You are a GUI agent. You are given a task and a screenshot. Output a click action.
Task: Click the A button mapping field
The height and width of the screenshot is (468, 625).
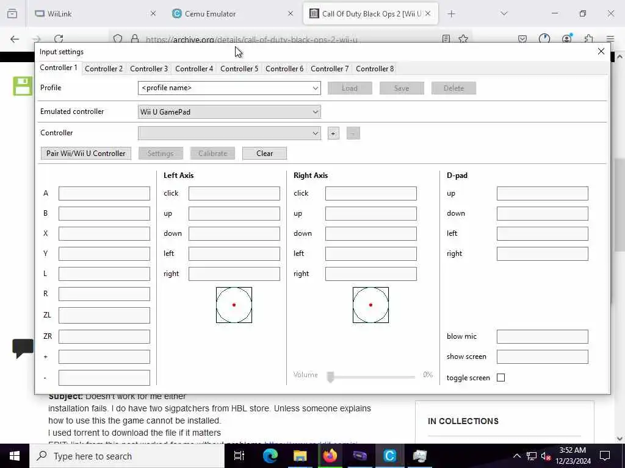[x=104, y=193]
